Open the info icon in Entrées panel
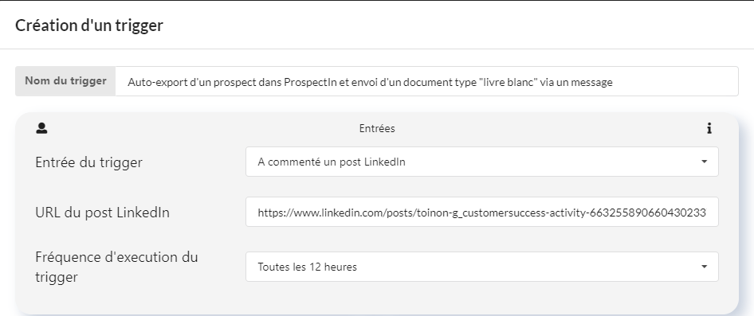The image size is (754, 316). tap(709, 128)
